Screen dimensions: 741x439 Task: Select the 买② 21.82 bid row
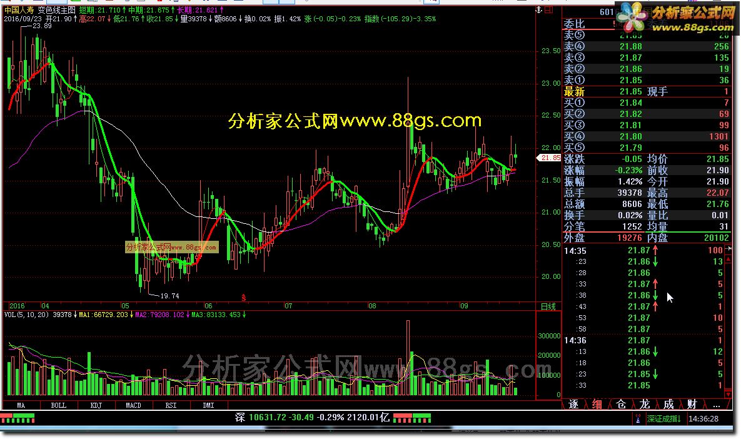click(x=647, y=114)
